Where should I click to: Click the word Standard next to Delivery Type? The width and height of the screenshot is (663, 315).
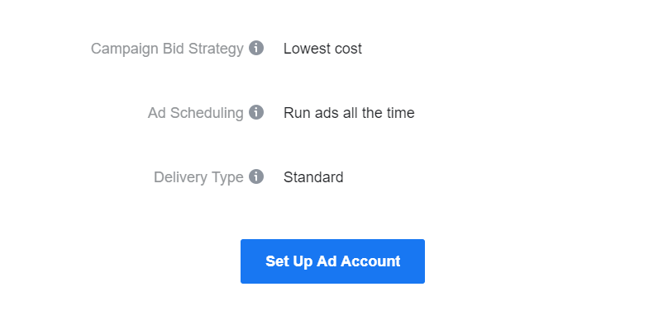(313, 177)
